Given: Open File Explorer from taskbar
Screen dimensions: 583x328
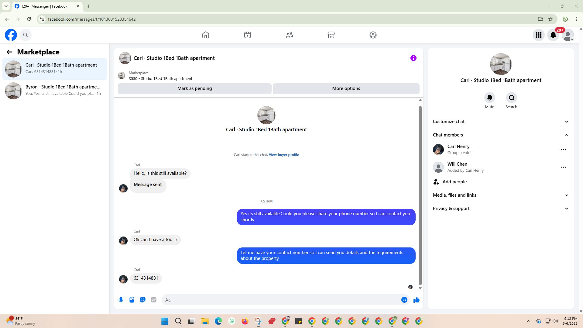Looking at the screenshot, I should click(x=205, y=321).
